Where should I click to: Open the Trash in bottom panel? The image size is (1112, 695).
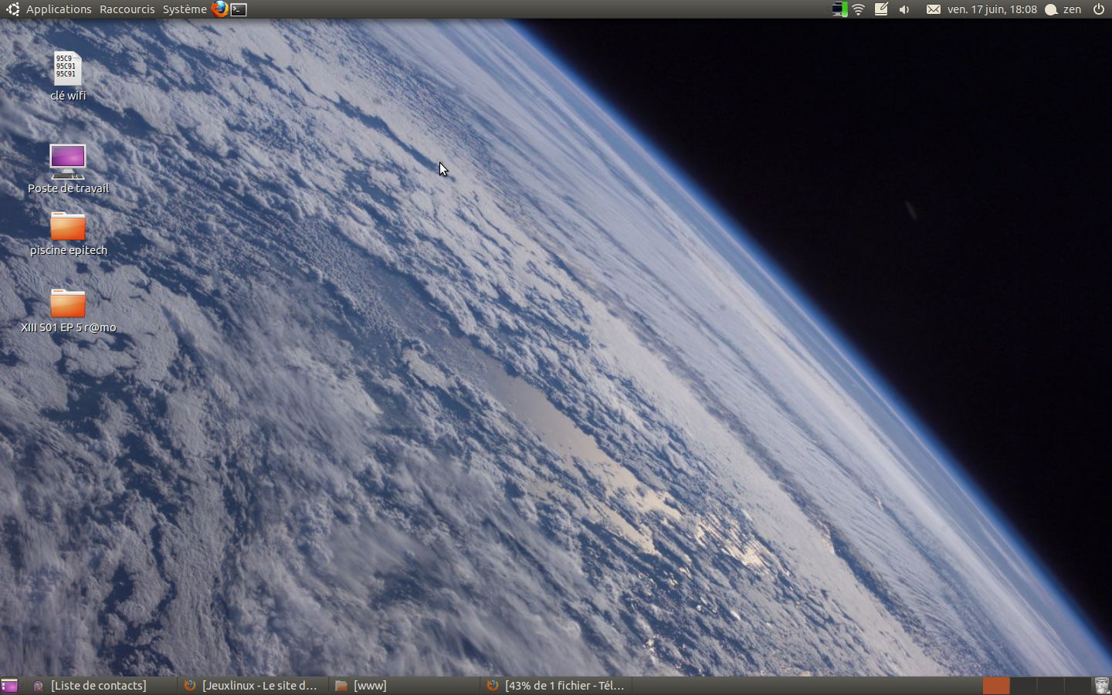tap(1101, 686)
